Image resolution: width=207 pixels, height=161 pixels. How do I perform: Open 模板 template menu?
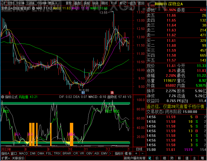[128, 153]
